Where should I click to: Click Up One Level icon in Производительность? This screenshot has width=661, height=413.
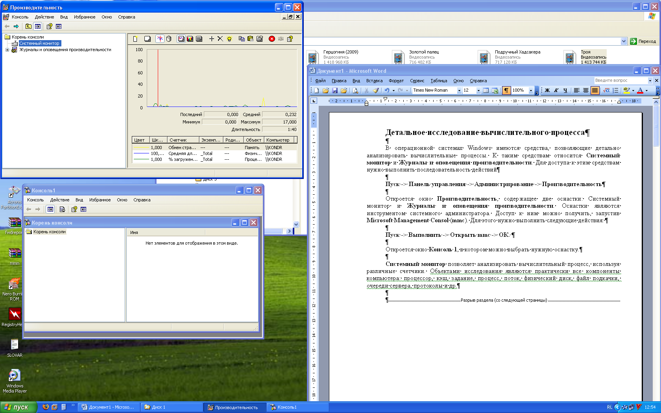(28, 26)
